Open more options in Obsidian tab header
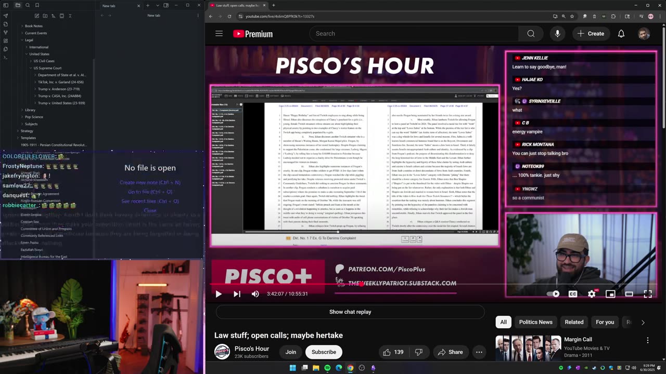Image resolution: width=666 pixels, height=374 pixels. (198, 16)
